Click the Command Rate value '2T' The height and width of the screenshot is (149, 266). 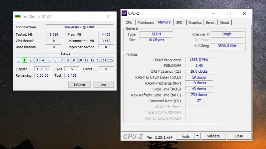point(199,101)
